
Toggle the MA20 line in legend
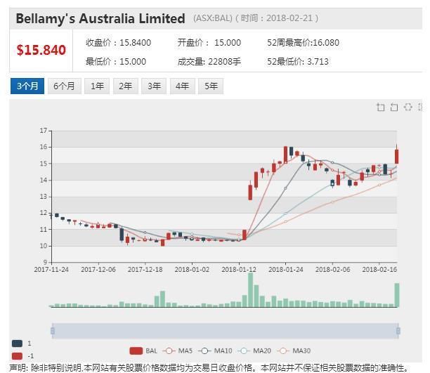[x=254, y=351]
